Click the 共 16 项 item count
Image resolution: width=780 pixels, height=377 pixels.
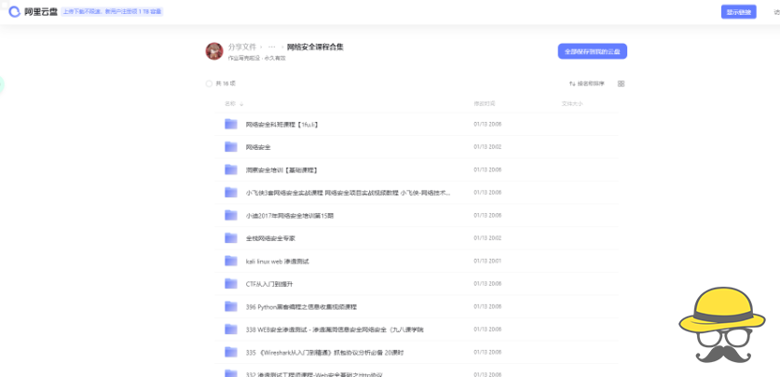(226, 84)
